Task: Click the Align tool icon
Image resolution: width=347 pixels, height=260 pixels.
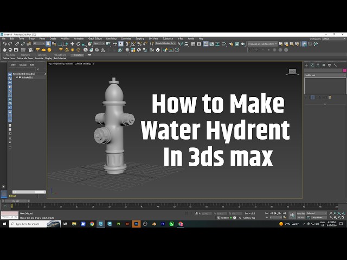Action: point(187,44)
